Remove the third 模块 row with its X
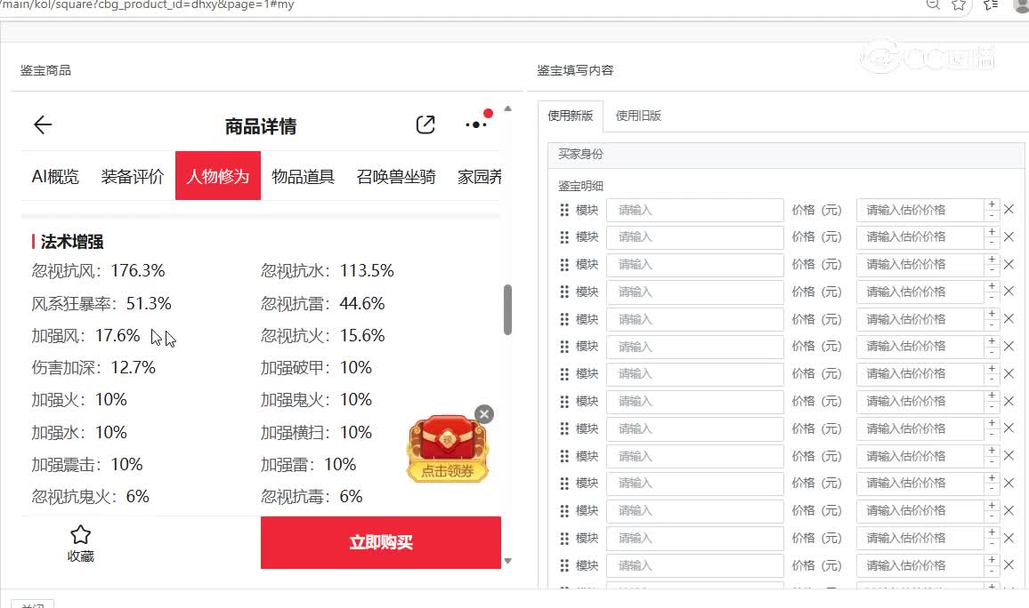The width and height of the screenshot is (1029, 608). point(1009,264)
